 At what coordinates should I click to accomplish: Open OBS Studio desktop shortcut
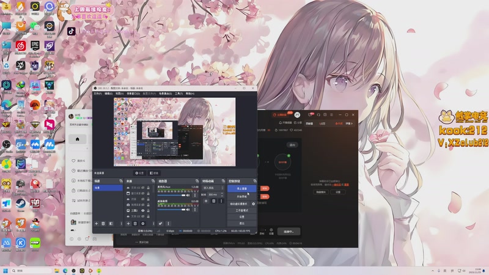pyautogui.click(x=6, y=145)
